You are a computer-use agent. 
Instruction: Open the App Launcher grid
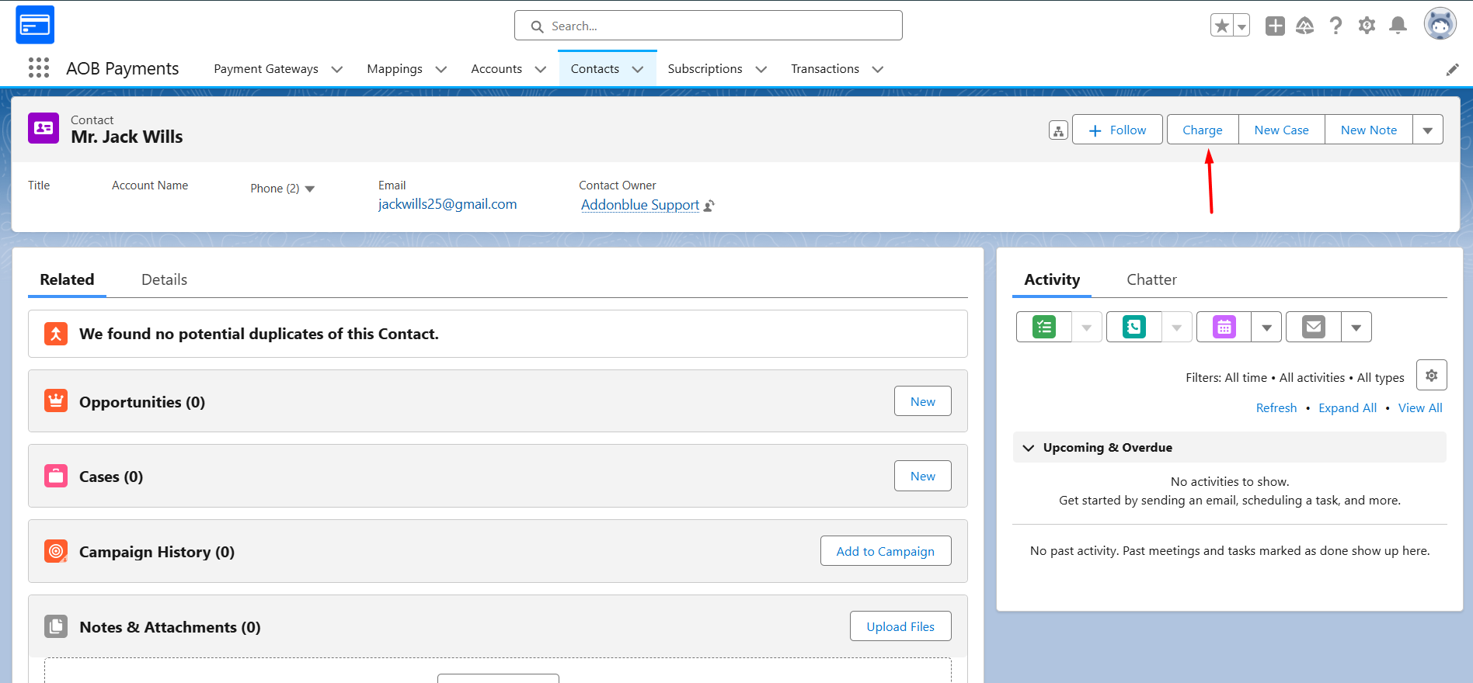pos(39,68)
